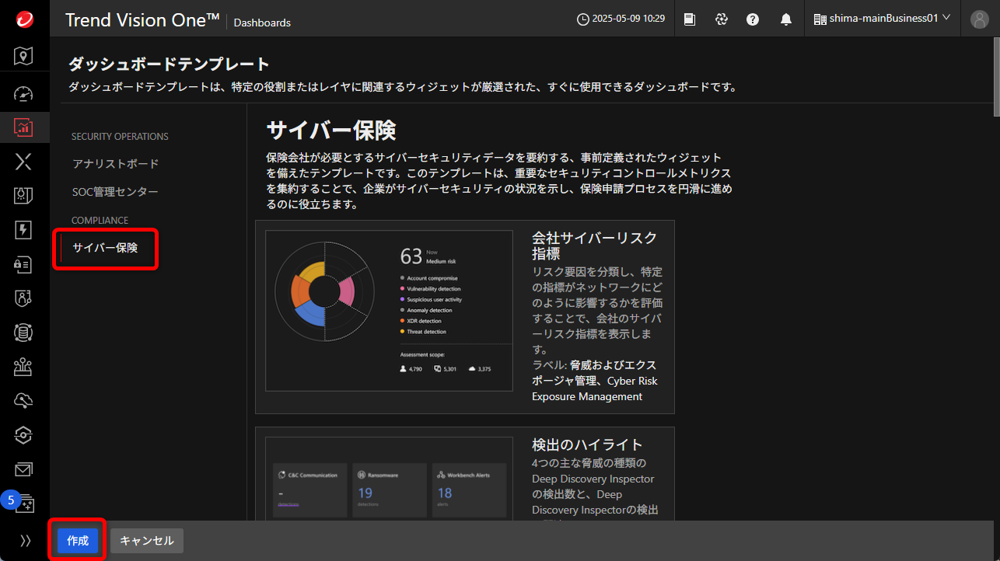This screenshot has width=1000, height=561.
Task: Click the COMPLIANCE section heading
Action: coord(100,221)
